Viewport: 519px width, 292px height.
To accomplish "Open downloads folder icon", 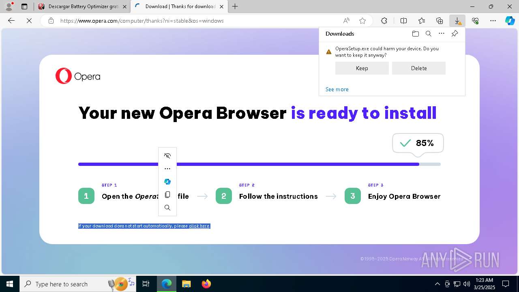I will 415,34.
